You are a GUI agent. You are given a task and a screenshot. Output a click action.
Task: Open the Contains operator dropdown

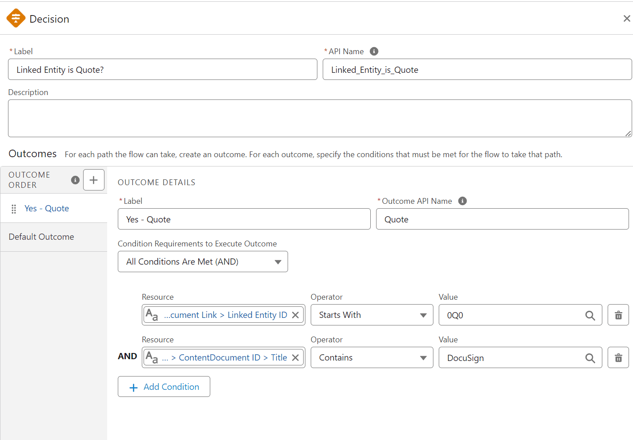372,357
